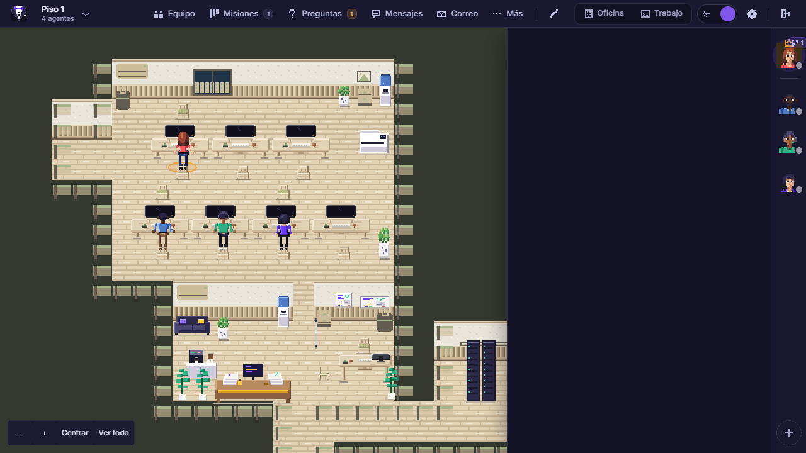Switch to Oficina view
The height and width of the screenshot is (453, 806).
click(604, 14)
